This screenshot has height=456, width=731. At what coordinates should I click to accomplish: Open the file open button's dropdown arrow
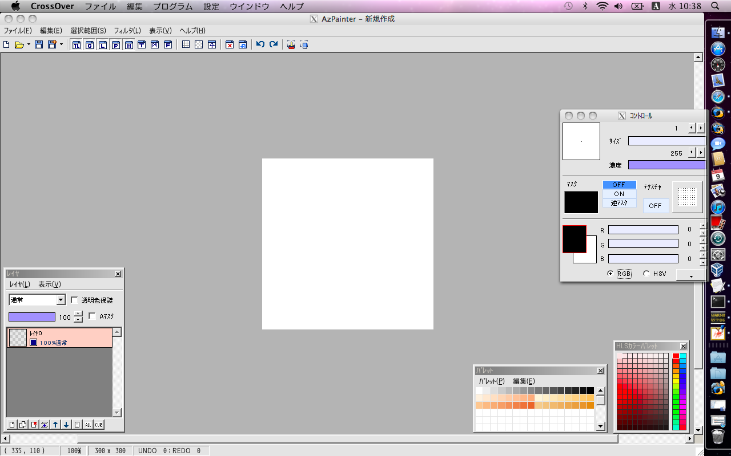[x=29, y=44]
